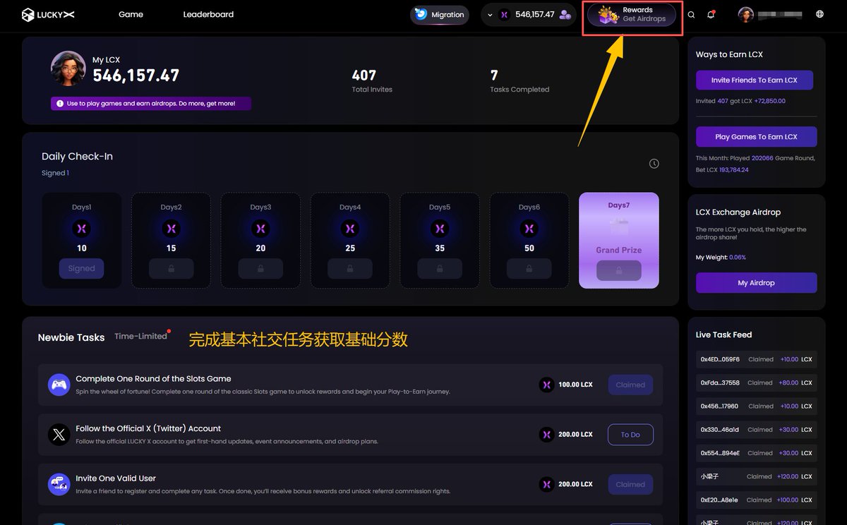Screen dimensions: 847x525
Task: Click the Tasks Completed count 7
Action: [x=494, y=75]
